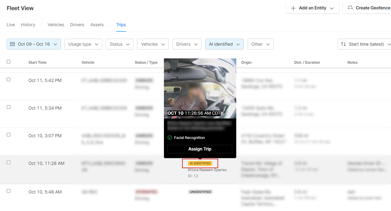
Task: Open the Vehicles filter dropdown
Action: 153,44
